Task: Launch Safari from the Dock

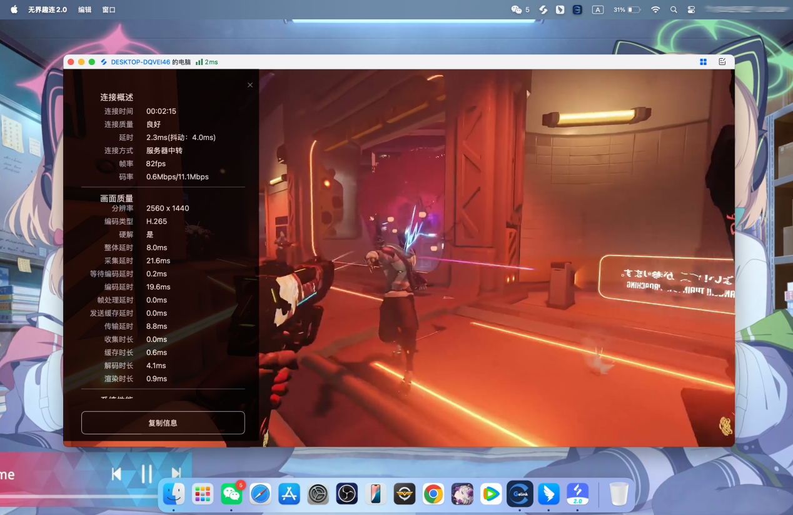Action: click(260, 494)
